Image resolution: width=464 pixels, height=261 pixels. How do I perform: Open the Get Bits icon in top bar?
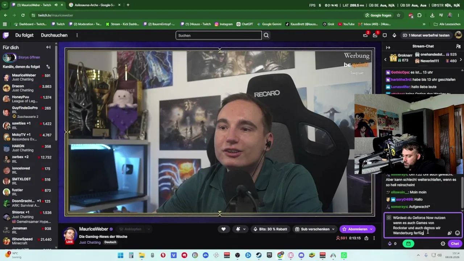pos(394,35)
